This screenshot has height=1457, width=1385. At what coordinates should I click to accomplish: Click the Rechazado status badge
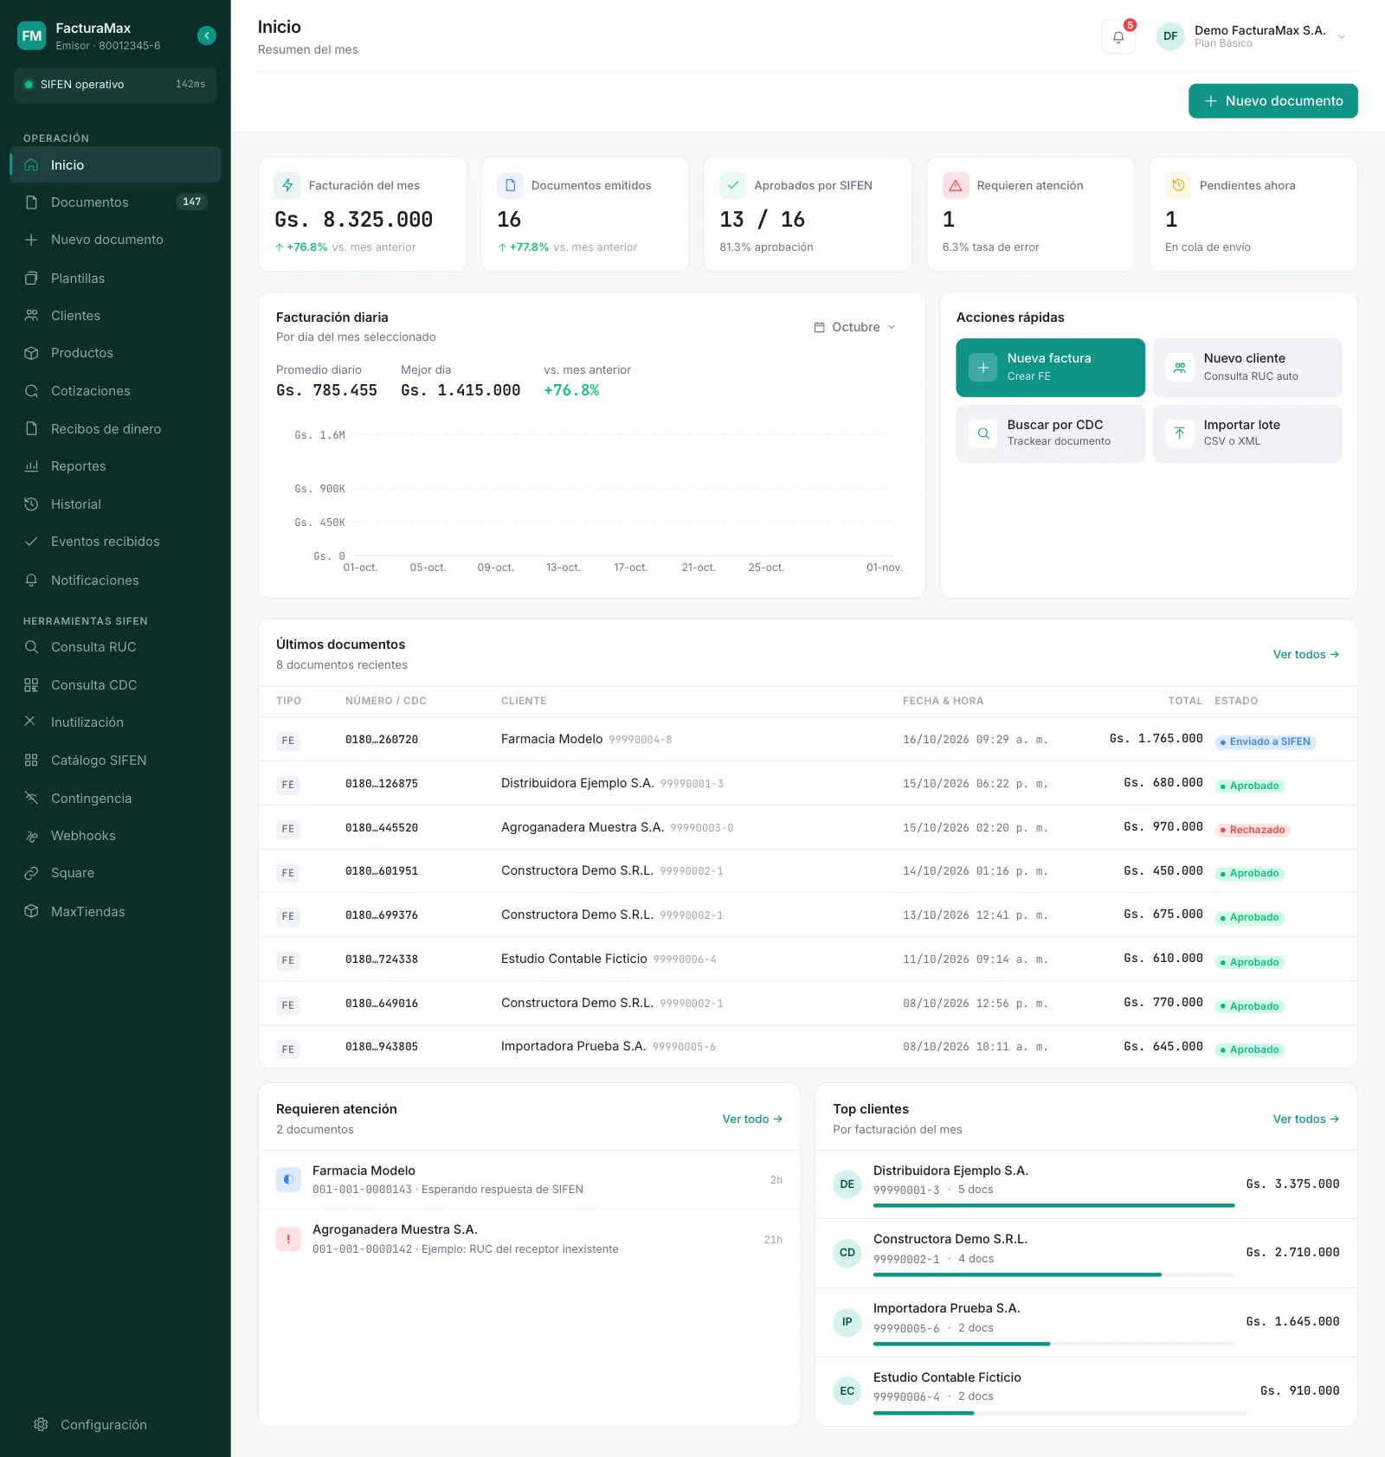1253,830
